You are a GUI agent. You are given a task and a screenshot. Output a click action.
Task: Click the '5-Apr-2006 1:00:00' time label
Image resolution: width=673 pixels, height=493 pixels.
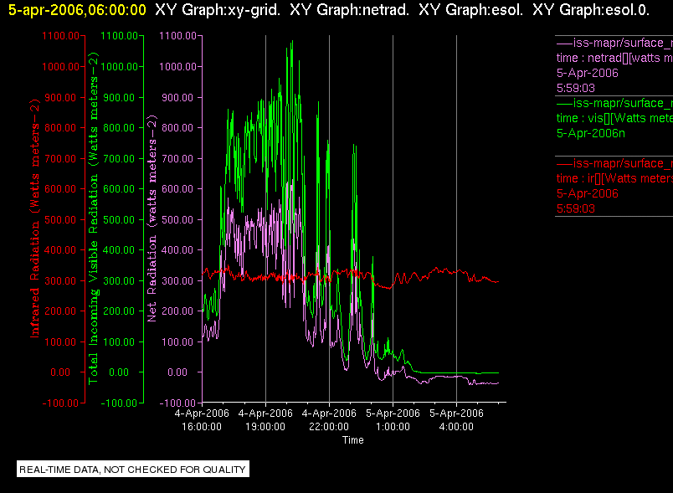(393, 420)
